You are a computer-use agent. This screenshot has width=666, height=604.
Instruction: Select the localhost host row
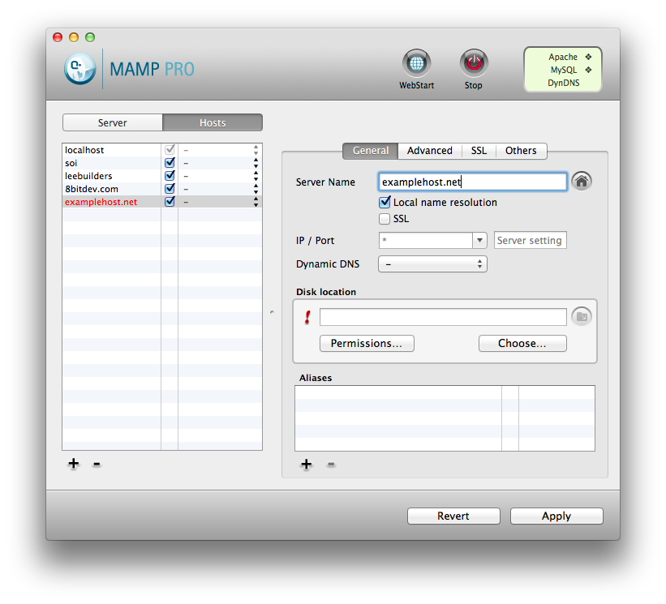tap(161, 150)
